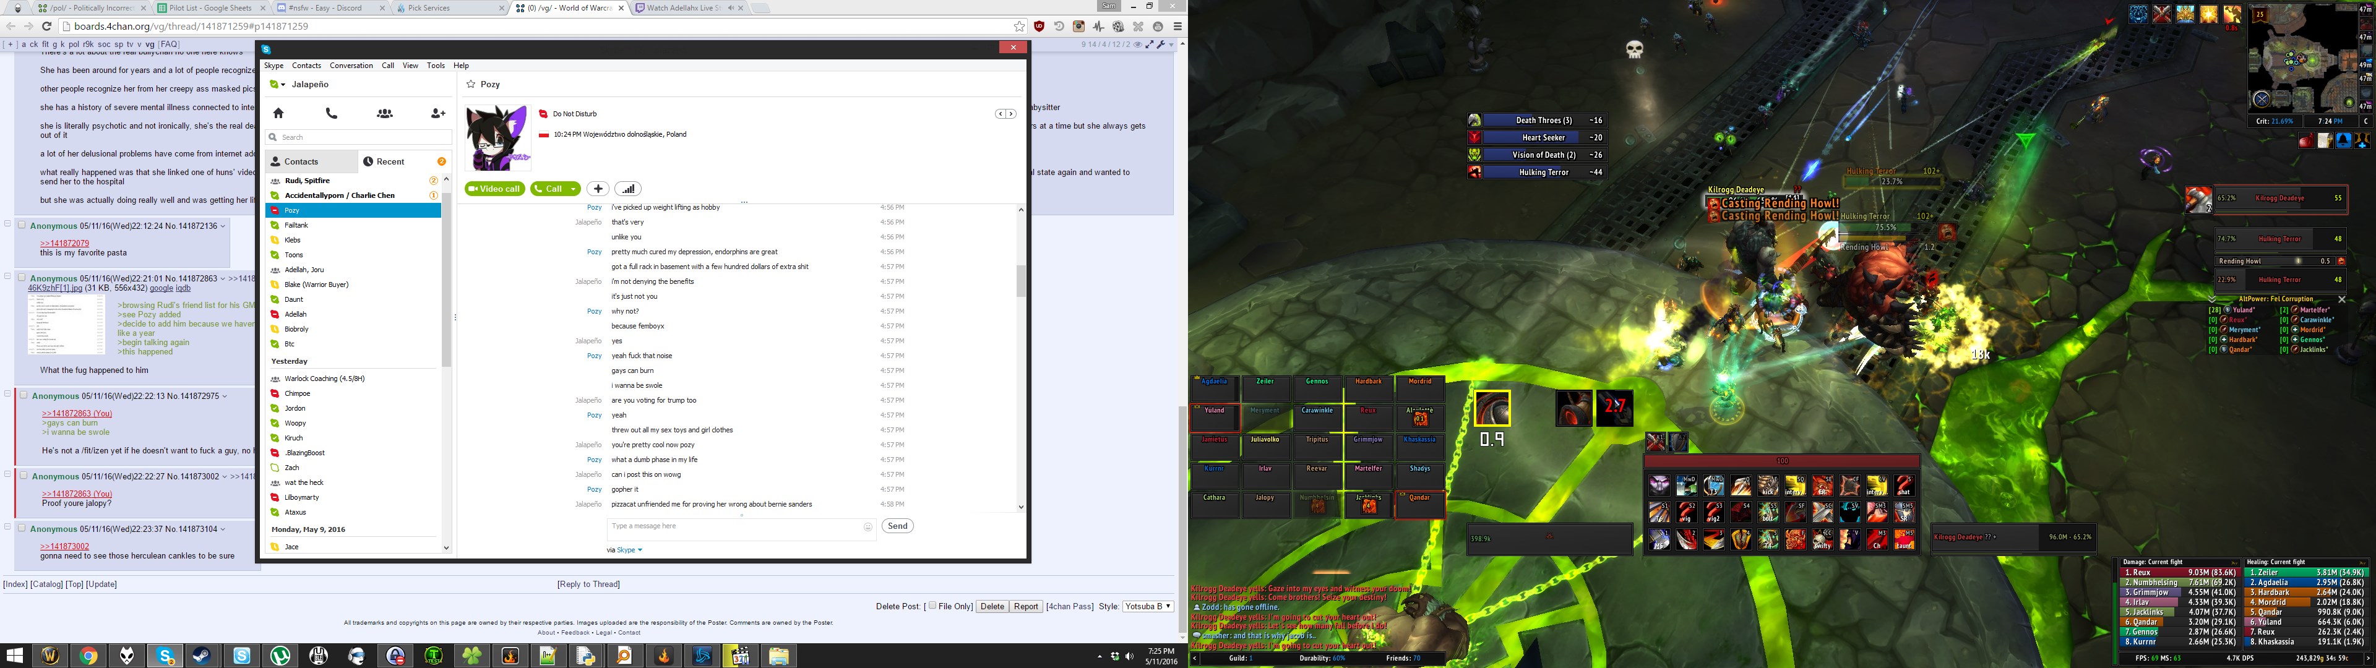Open the system tray volume icon
The height and width of the screenshot is (668, 2376).
(x=1129, y=656)
